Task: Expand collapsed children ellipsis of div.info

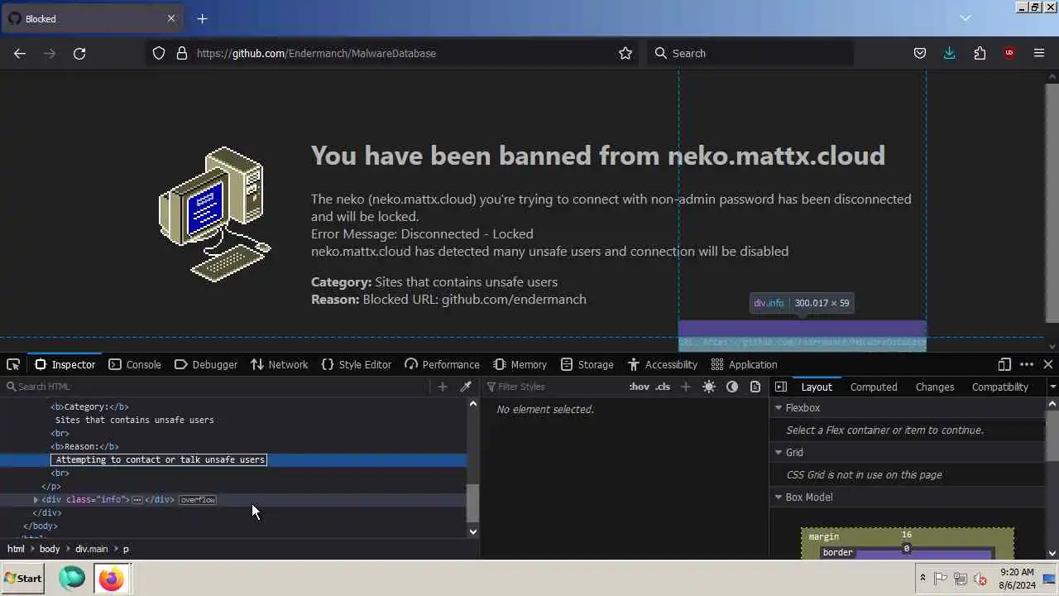Action: 137,499
